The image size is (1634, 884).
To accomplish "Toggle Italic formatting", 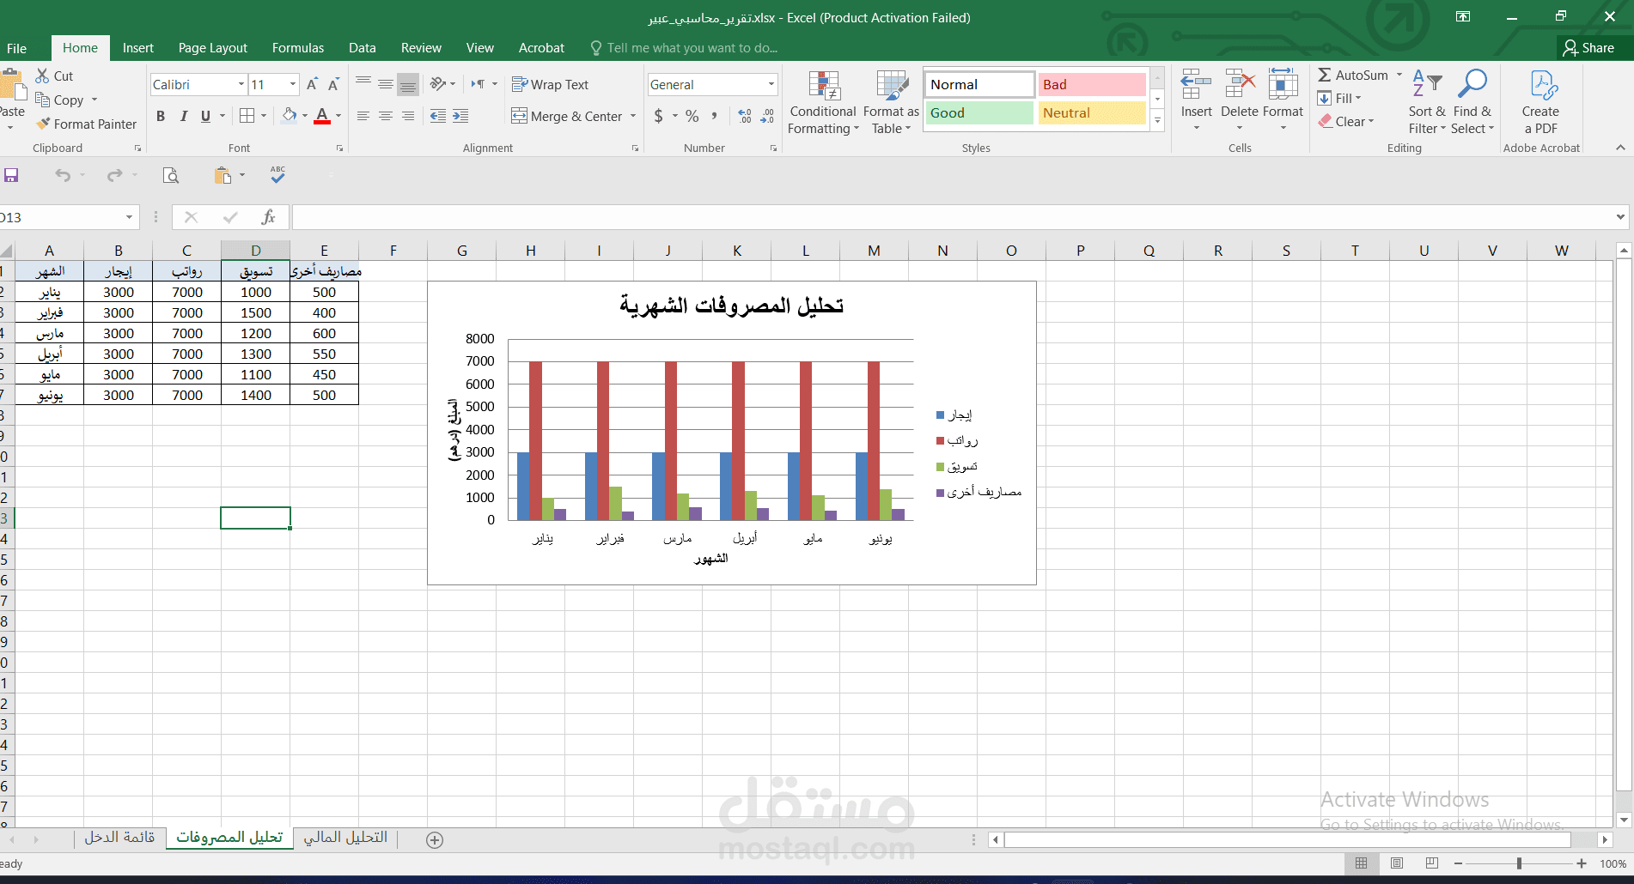I will point(183,116).
